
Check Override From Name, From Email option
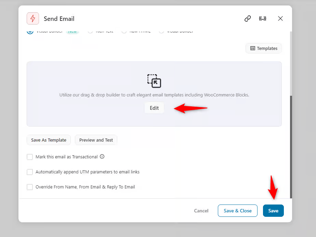30,187
